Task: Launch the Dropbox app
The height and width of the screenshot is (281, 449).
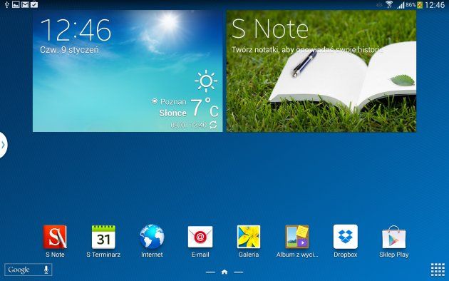Action: [346, 237]
